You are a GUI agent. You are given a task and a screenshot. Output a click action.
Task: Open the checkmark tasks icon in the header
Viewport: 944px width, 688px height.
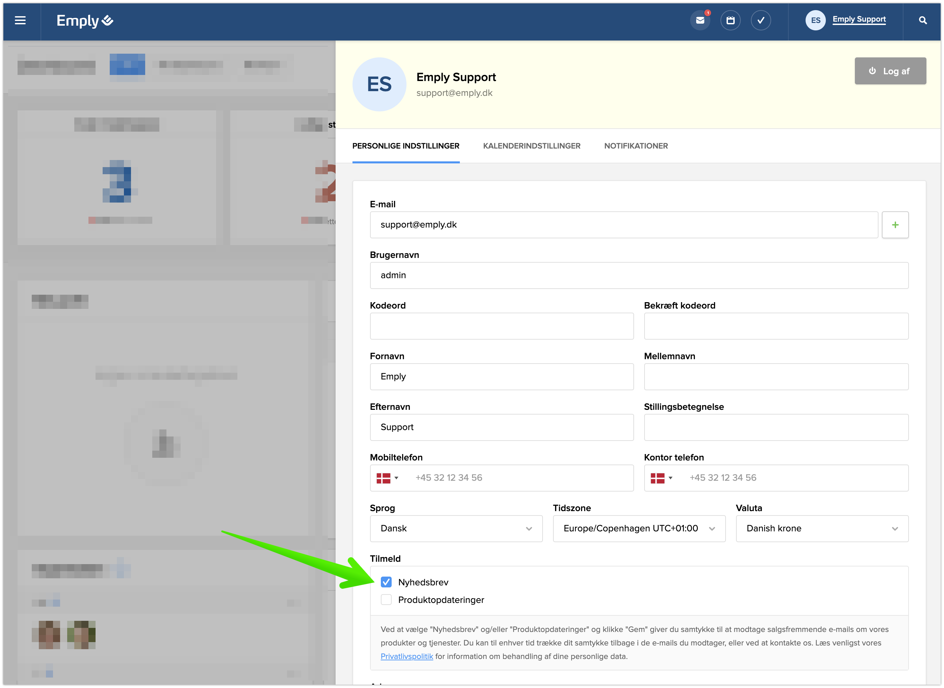(761, 20)
